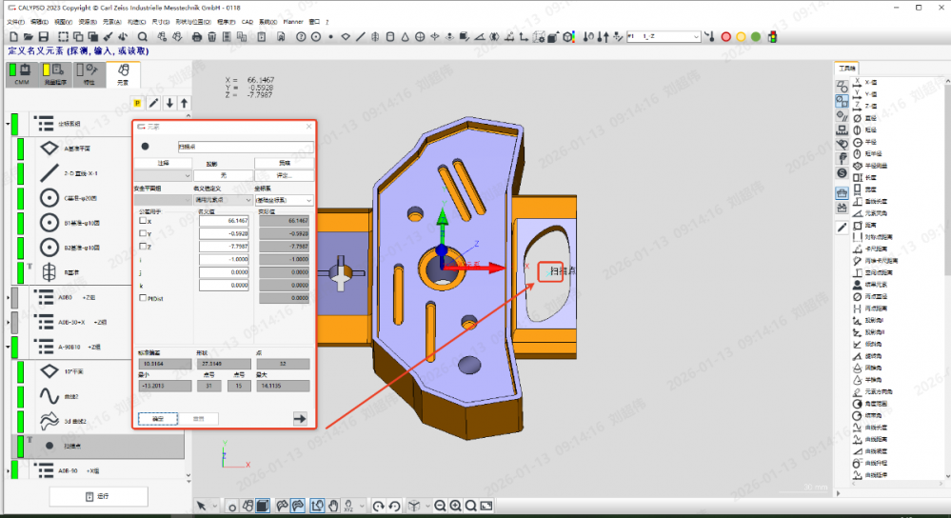This screenshot has width=951, height=518.
Task: Click the 运行 run button
Action: point(98,496)
